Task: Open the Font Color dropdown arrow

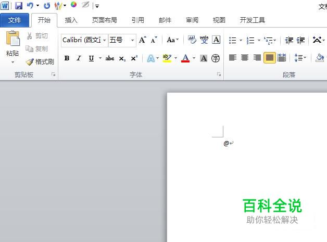Action: 194,58
